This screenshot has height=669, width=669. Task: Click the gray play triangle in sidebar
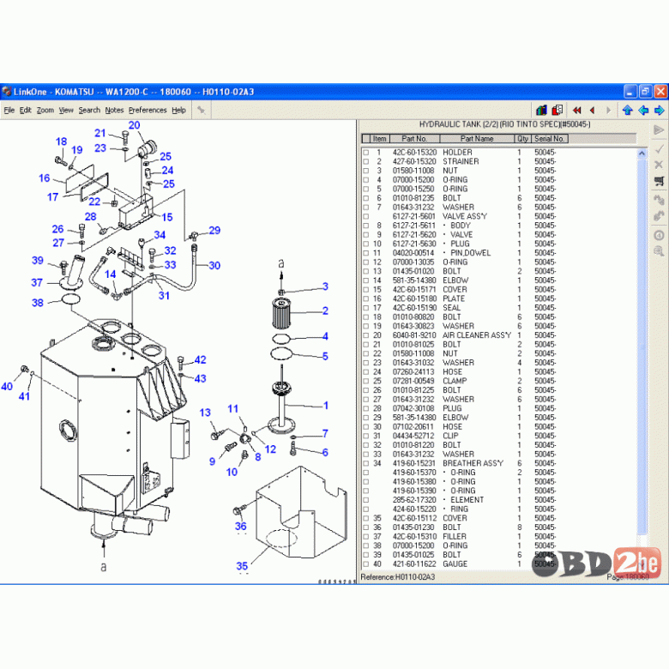(x=659, y=130)
